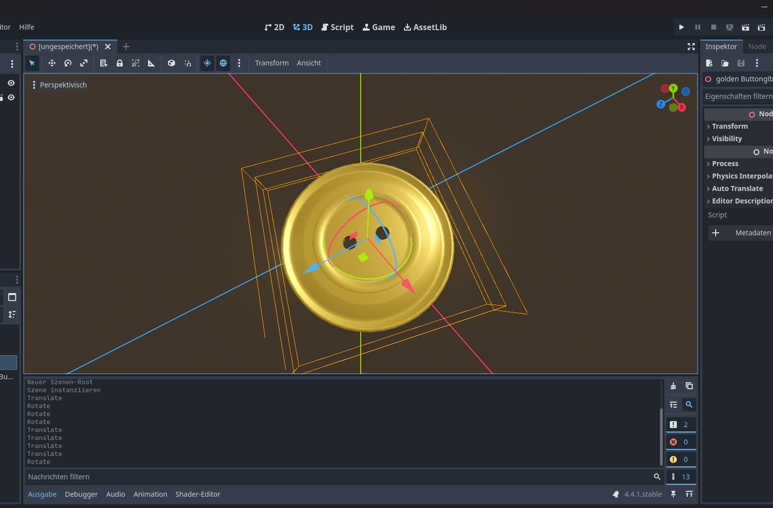Toggle editor messages filter showing 13
773x508 pixels.
coord(681,477)
